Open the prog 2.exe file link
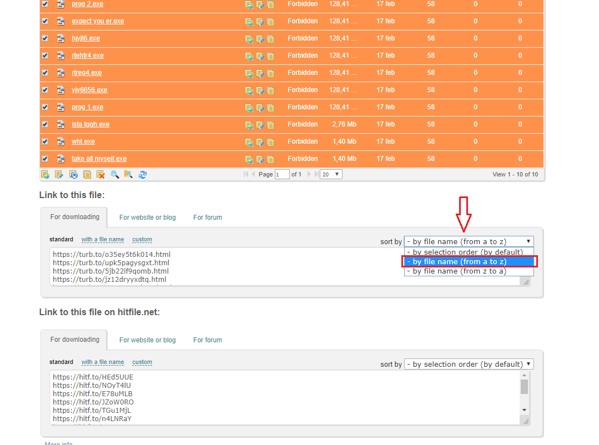The height and width of the screenshot is (445, 599). point(88,4)
